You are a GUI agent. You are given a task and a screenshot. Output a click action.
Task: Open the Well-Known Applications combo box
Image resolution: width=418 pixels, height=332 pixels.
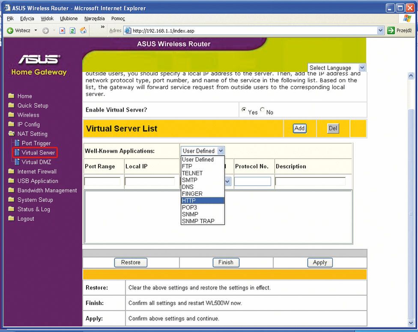203,151
